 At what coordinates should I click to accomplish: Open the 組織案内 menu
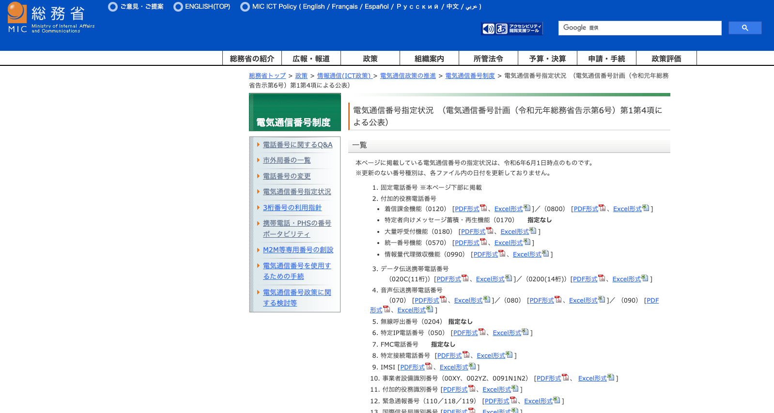coord(429,59)
